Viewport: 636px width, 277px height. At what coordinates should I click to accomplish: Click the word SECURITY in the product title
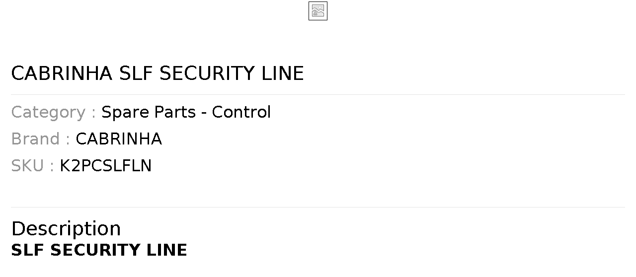[x=207, y=73]
